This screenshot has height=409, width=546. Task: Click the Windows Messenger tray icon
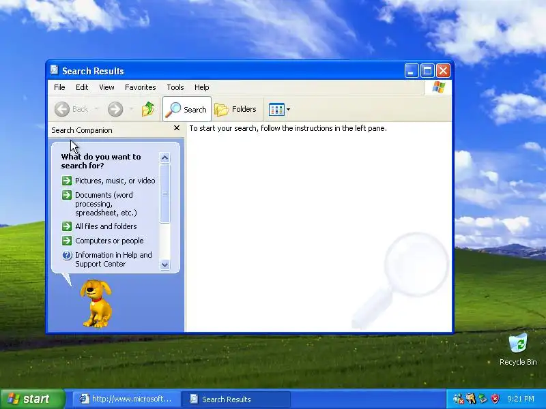(x=458, y=399)
